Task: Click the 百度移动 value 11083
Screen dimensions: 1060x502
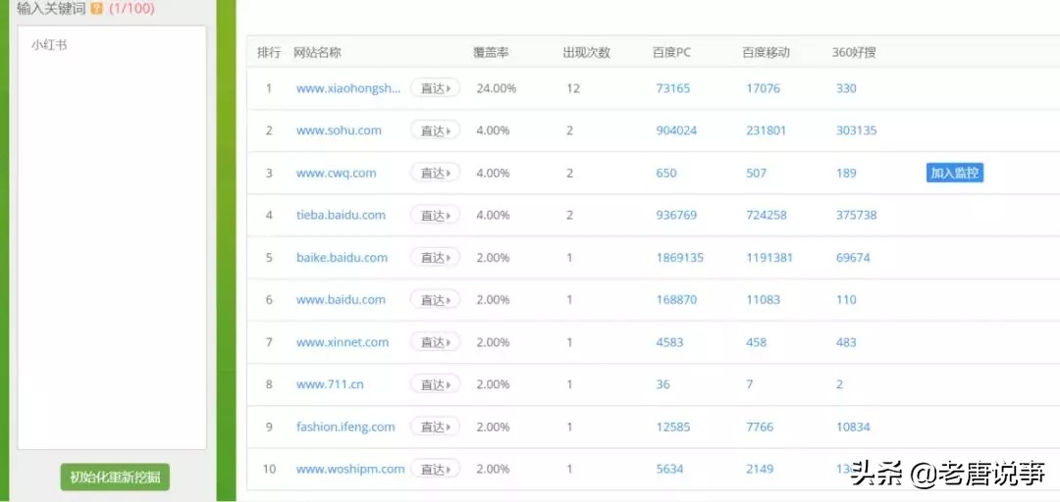Action: (764, 299)
